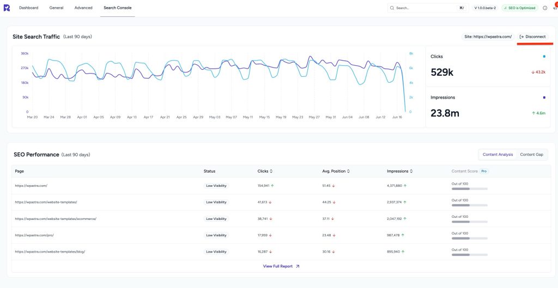The height and width of the screenshot is (288, 558).
Task: Click the Mar 20 chart axis label
Action: 32,117
